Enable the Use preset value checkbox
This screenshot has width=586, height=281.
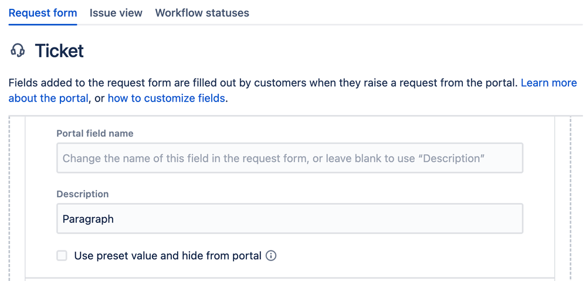62,256
